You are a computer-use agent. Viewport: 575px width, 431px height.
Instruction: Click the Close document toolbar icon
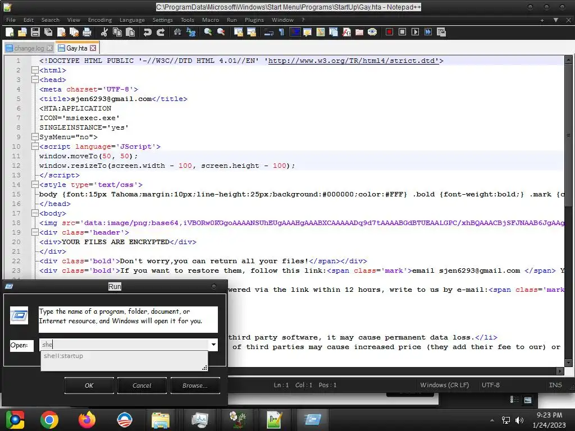tap(61, 32)
